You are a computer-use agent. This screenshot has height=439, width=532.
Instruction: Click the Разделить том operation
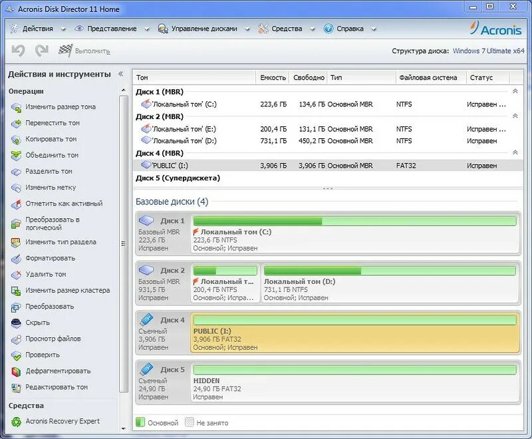49,172
